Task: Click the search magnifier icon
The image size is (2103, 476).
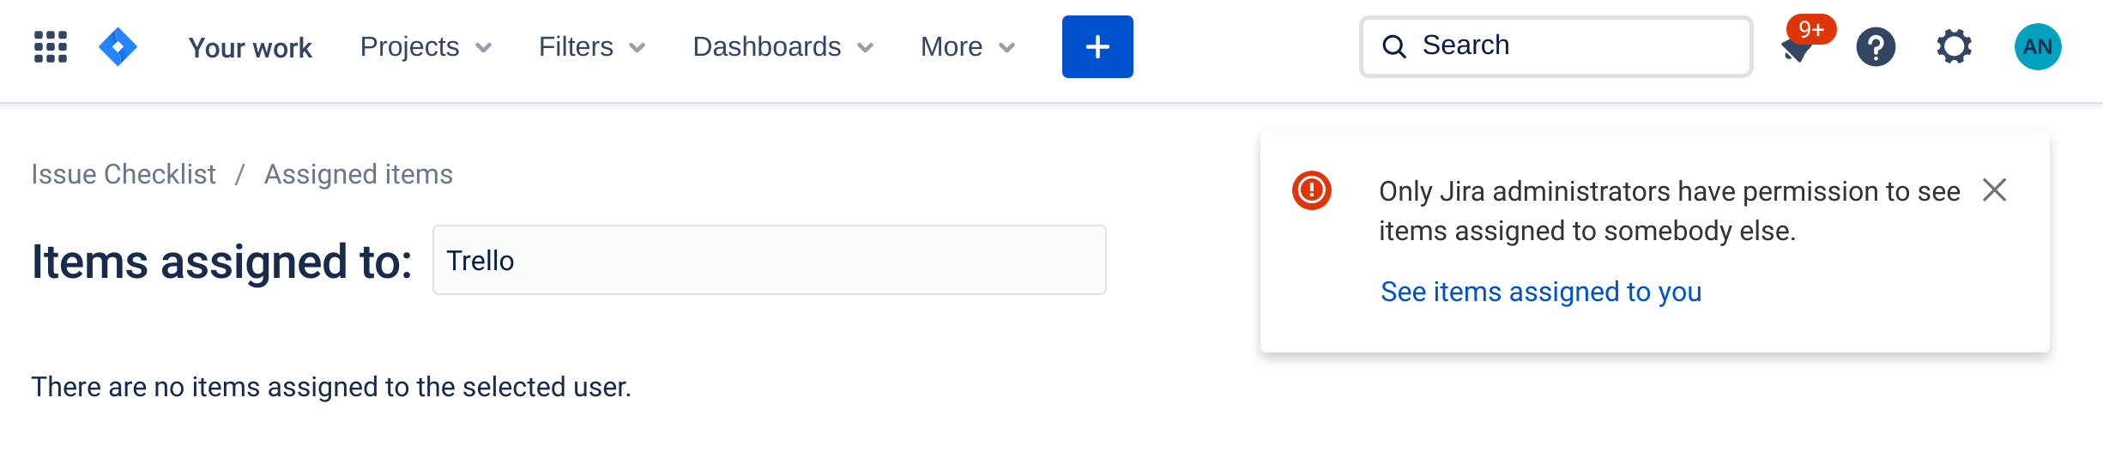Action: (1394, 47)
